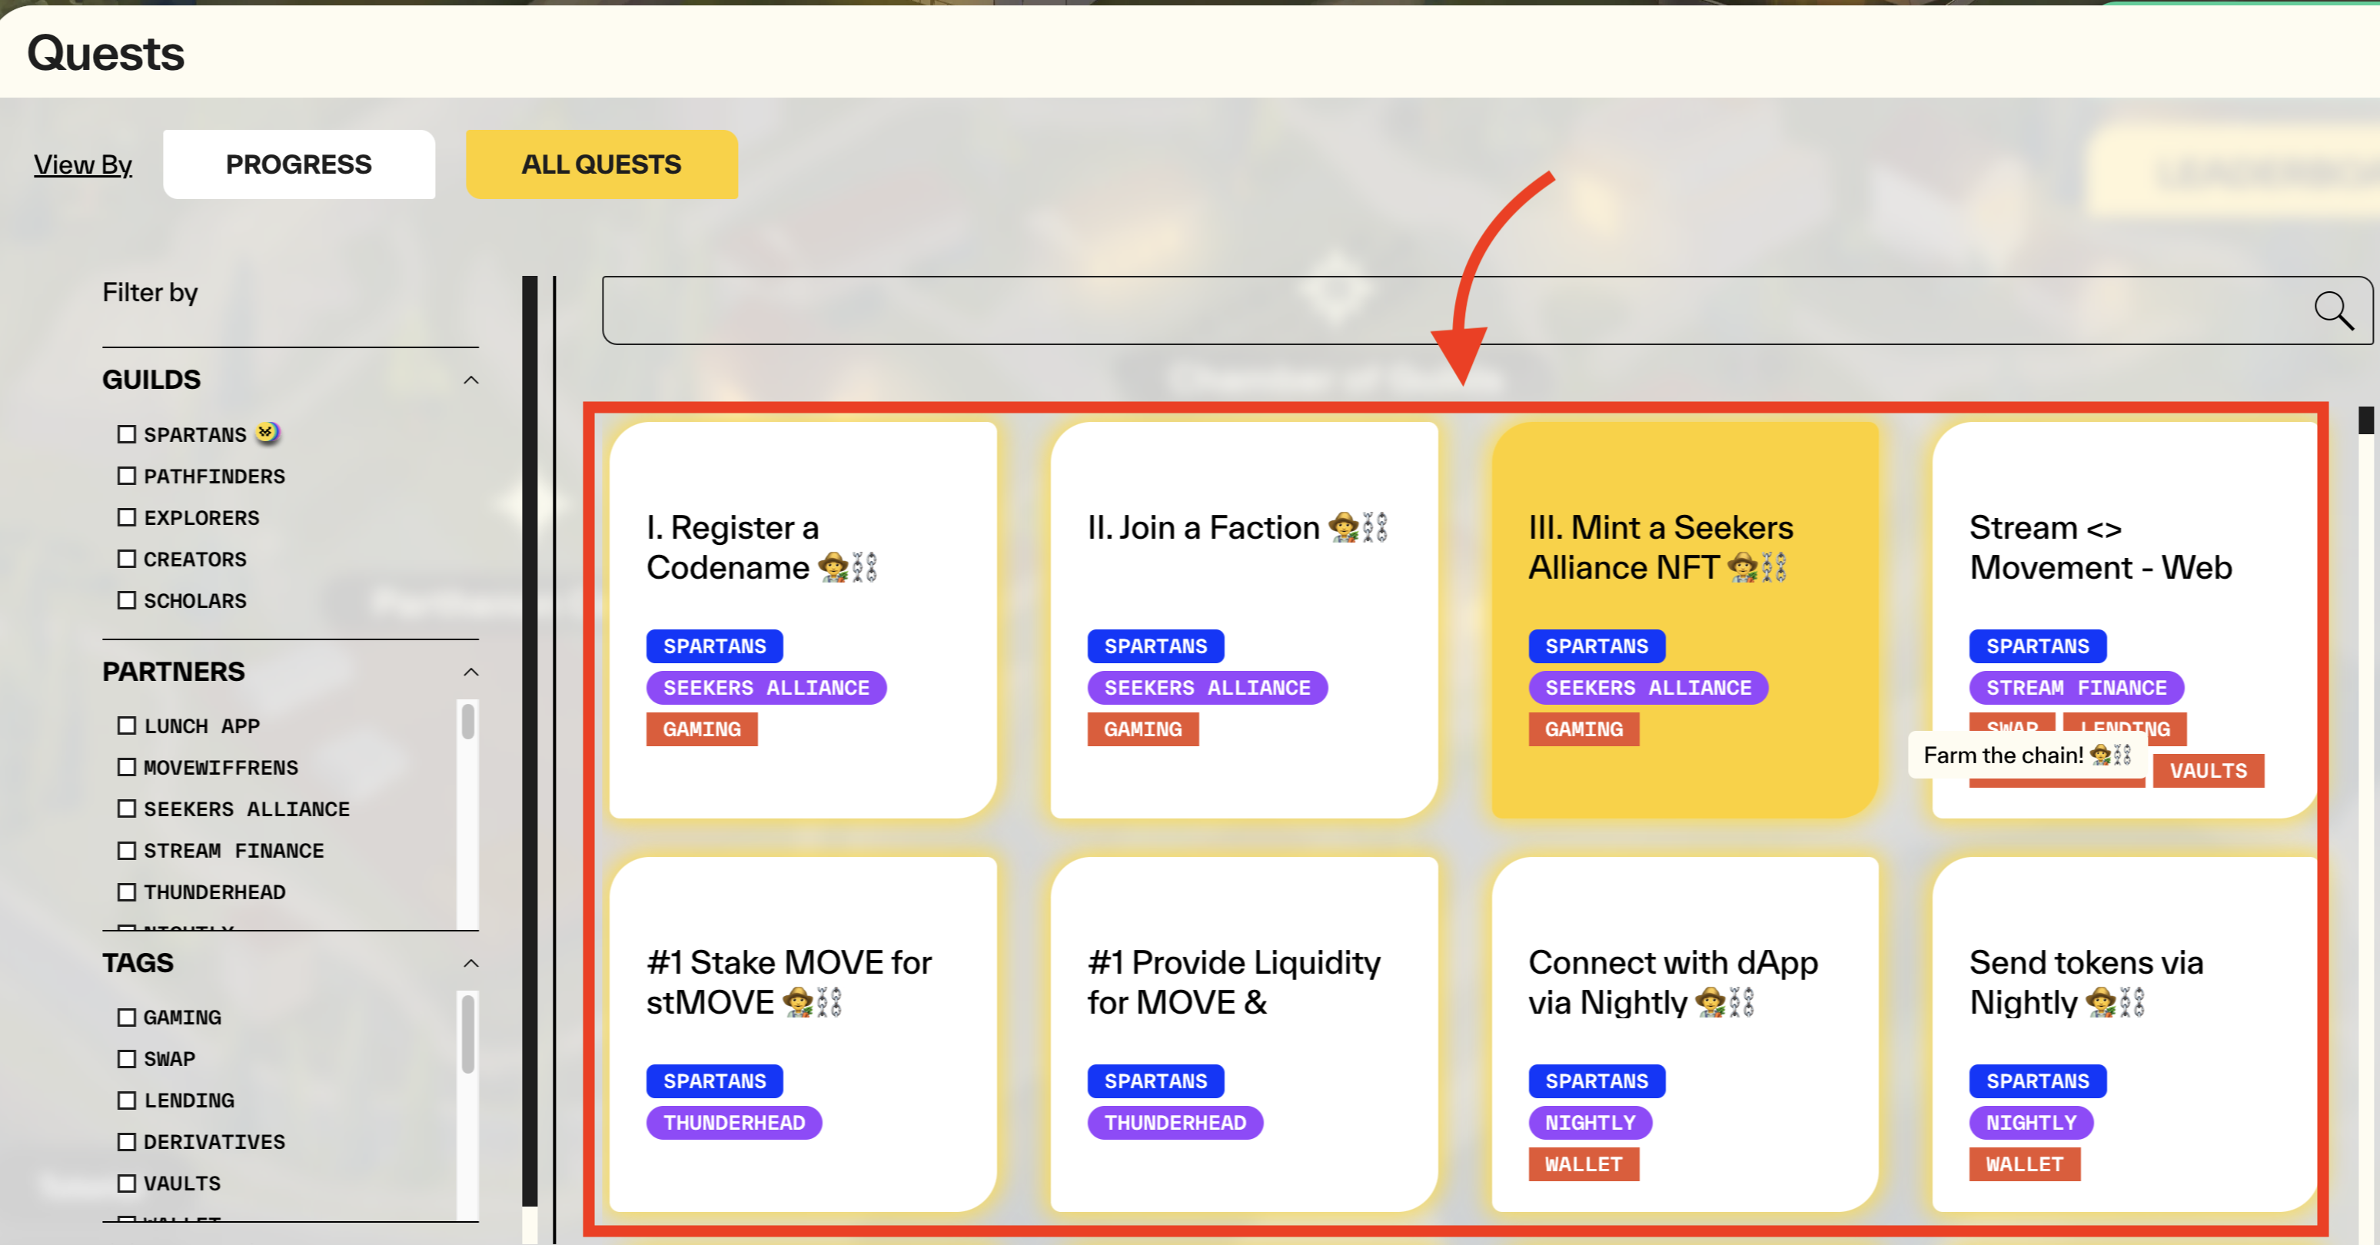Tick the GAMING tag checkbox
The width and height of the screenshot is (2380, 1245).
pyautogui.click(x=127, y=1017)
